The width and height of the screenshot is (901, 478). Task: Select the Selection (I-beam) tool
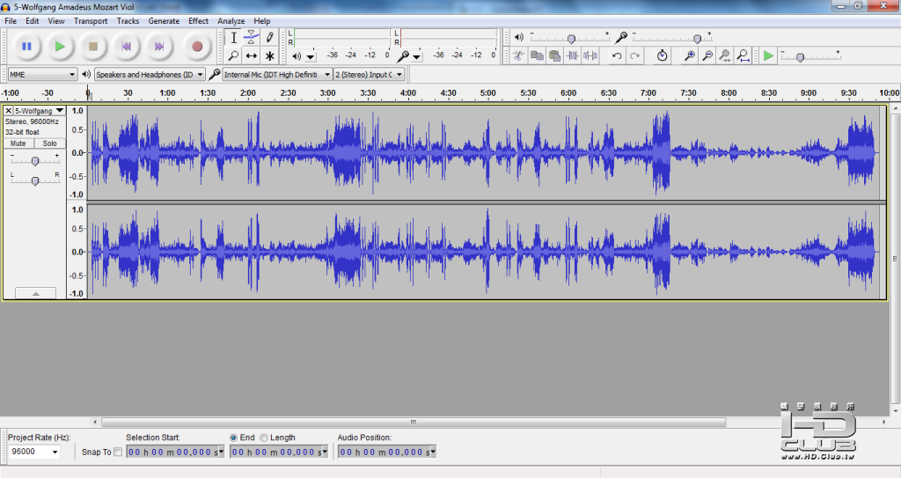(x=233, y=38)
